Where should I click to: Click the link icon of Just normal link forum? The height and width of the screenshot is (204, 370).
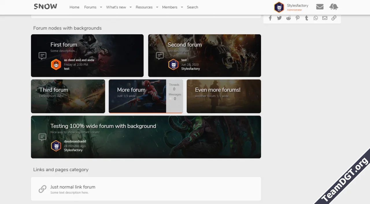tap(42, 189)
